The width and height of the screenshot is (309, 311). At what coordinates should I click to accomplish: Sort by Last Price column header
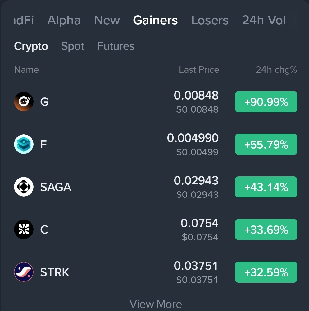[199, 70]
